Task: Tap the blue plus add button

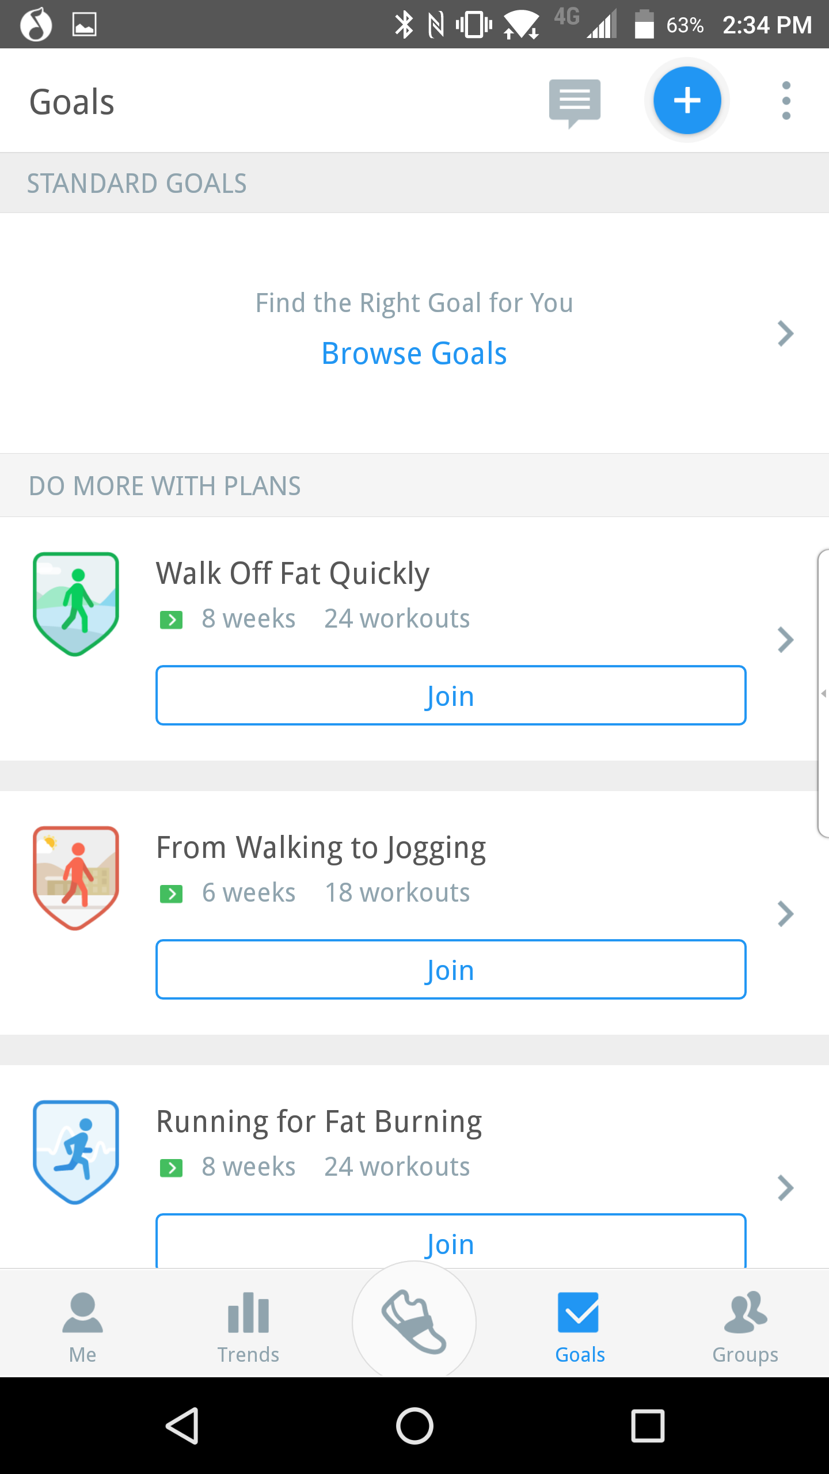Action: (x=687, y=101)
